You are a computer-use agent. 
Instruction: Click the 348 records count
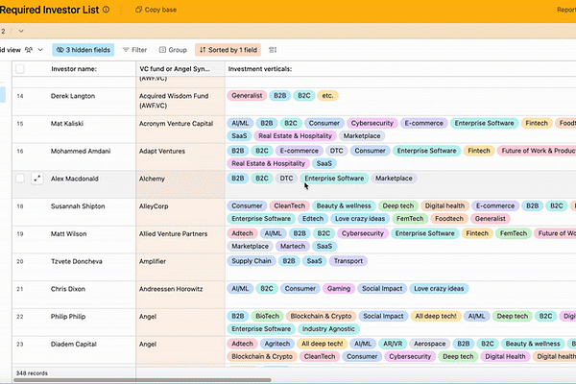pyautogui.click(x=32, y=373)
